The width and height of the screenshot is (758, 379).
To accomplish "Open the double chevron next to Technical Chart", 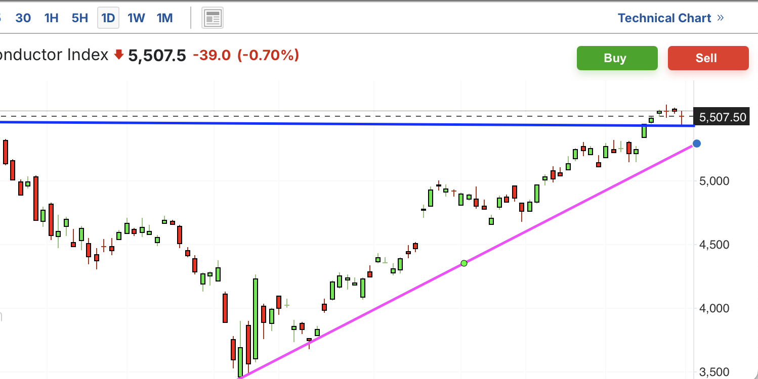I will click(721, 18).
